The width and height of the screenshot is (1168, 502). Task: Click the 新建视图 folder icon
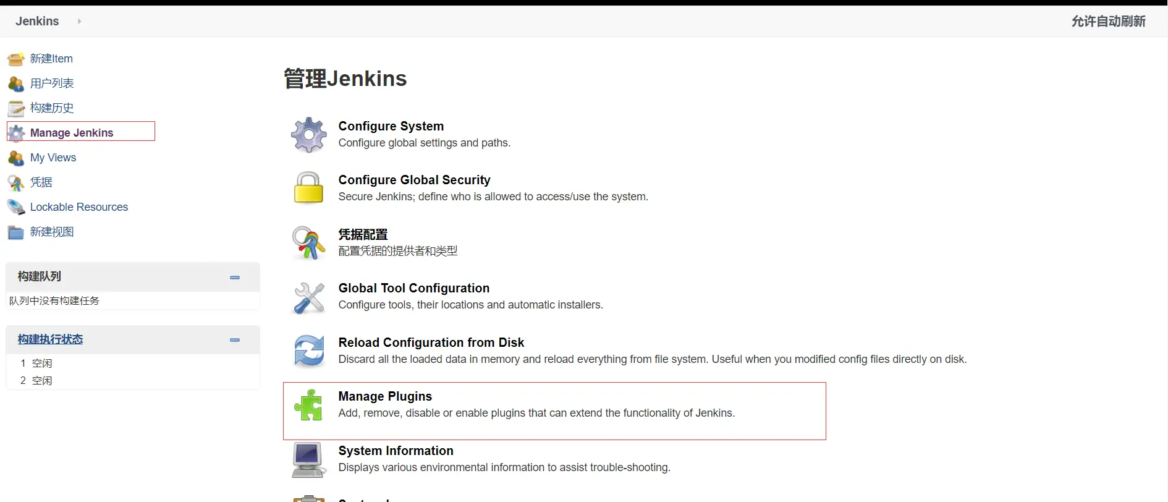(x=16, y=232)
